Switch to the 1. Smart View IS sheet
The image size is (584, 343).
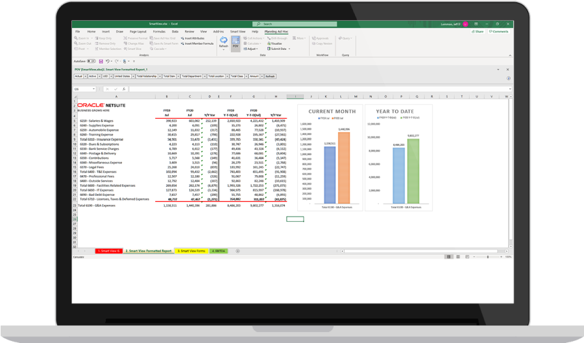tap(109, 251)
